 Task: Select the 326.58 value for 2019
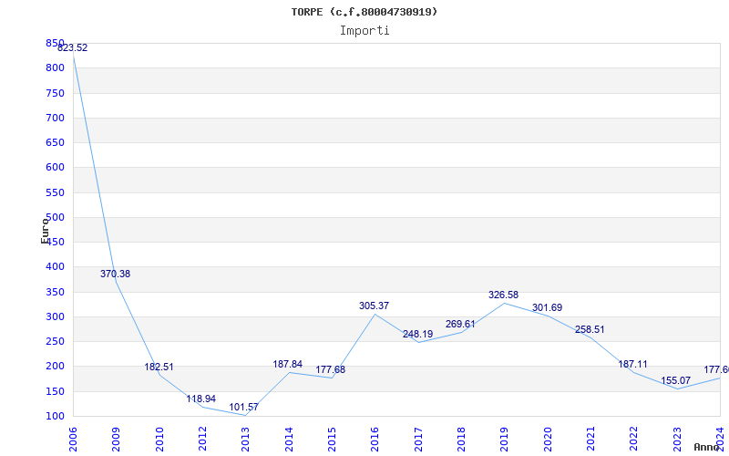503,295
